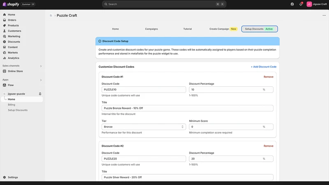Click the 'Internal title for the discount' hint
This screenshot has height=185, width=329.
[118, 114]
